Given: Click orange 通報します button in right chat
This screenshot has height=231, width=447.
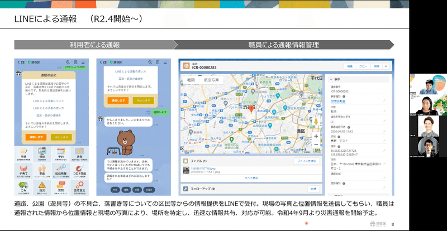Looking at the screenshot, I should pyautogui.click(x=118, y=100).
